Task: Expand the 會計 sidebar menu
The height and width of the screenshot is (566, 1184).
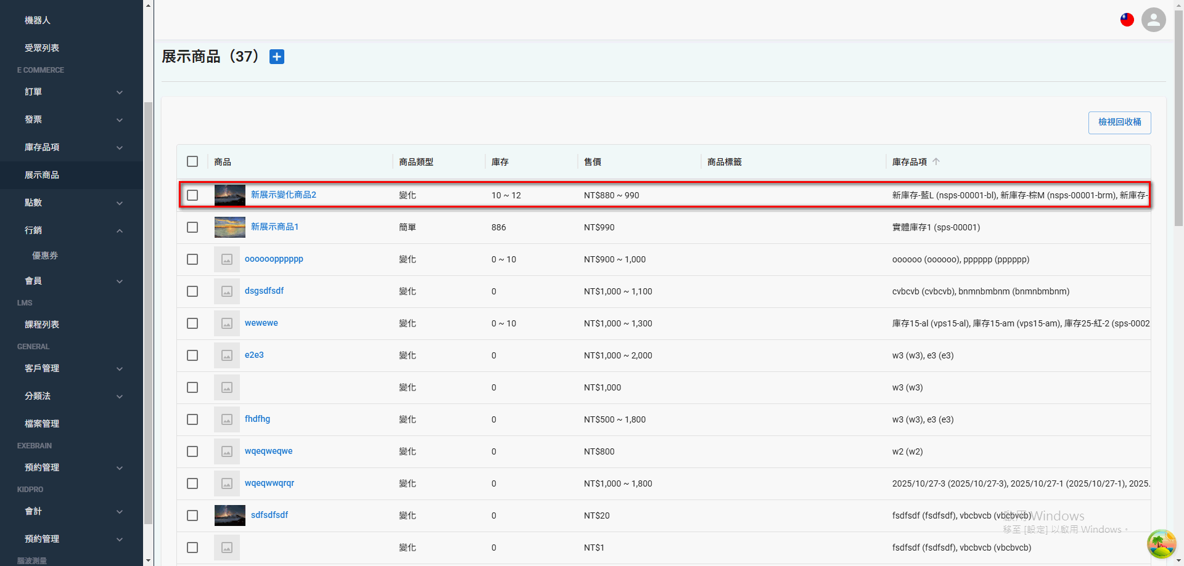Action: [x=72, y=511]
